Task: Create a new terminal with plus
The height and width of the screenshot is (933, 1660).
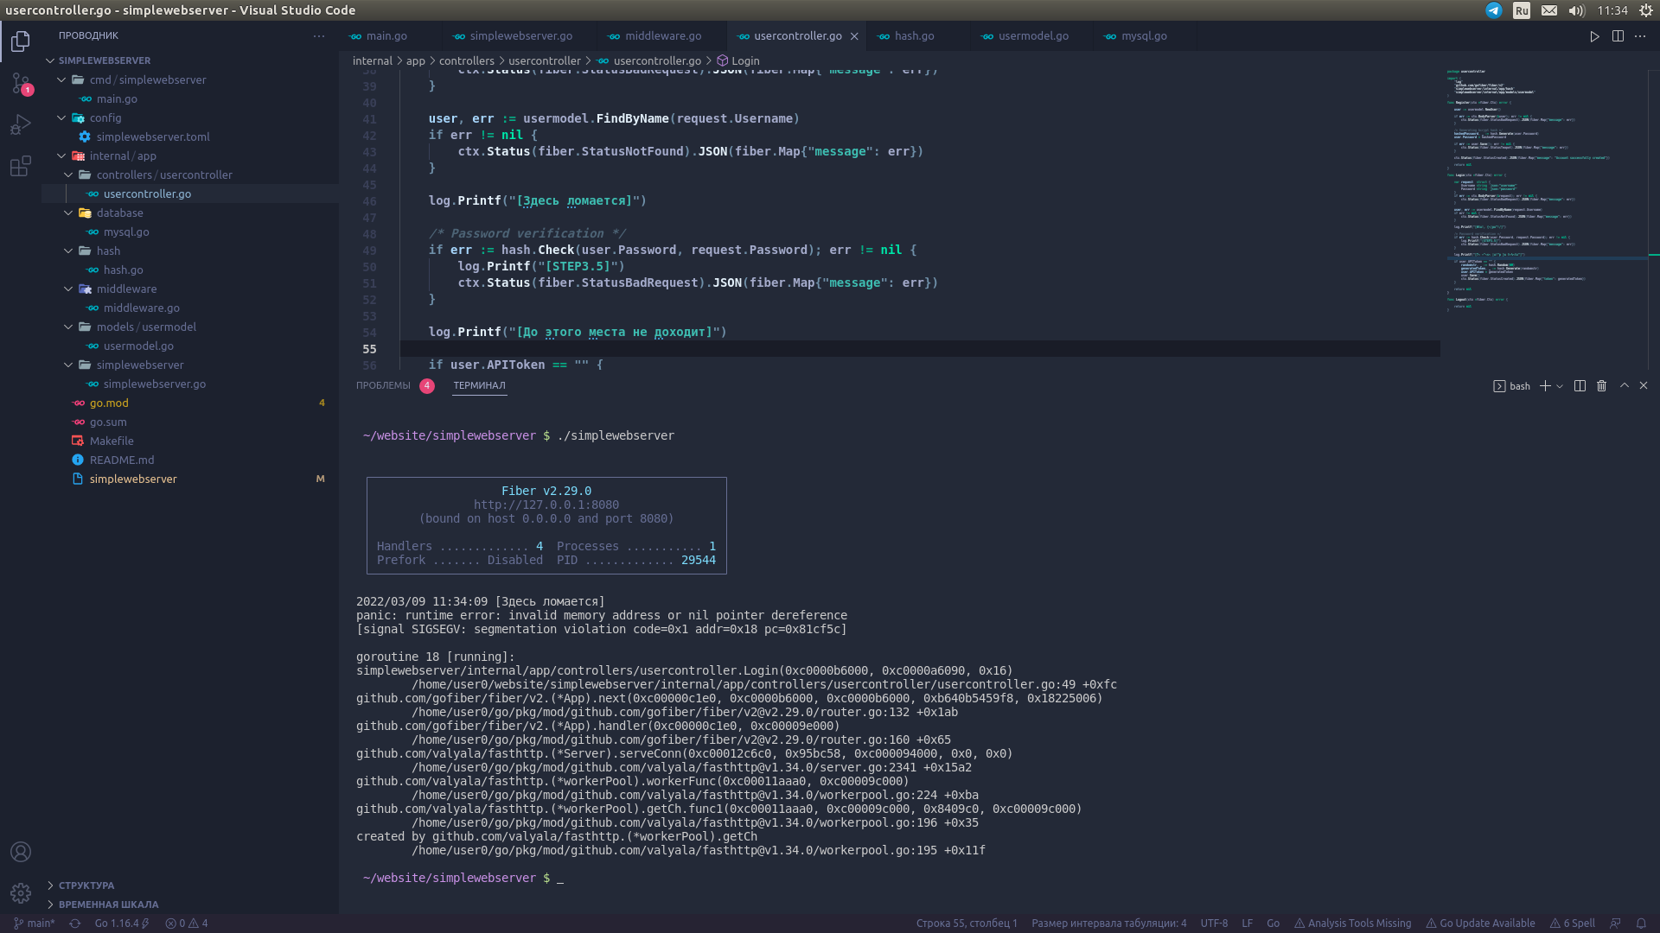Action: pyautogui.click(x=1545, y=386)
